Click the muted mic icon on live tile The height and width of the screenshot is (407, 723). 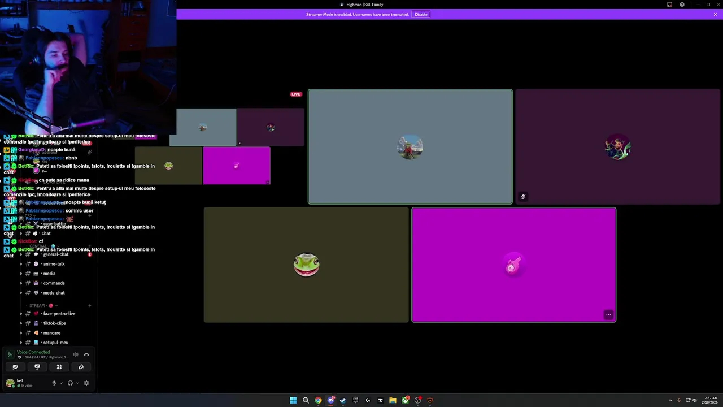click(523, 197)
